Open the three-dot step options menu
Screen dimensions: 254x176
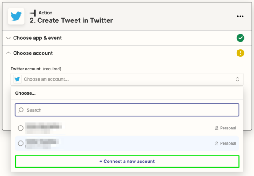[x=240, y=16]
